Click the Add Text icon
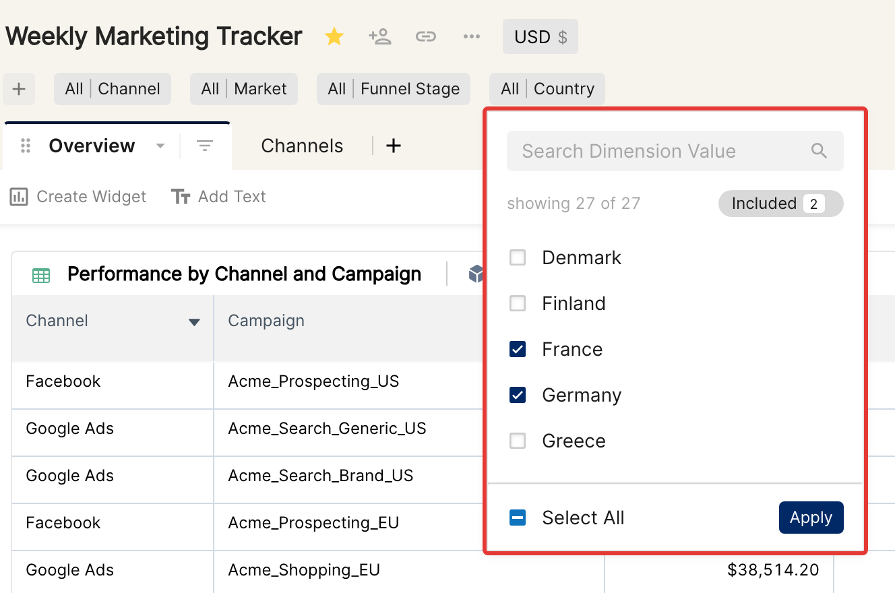895x593 pixels. 181,197
